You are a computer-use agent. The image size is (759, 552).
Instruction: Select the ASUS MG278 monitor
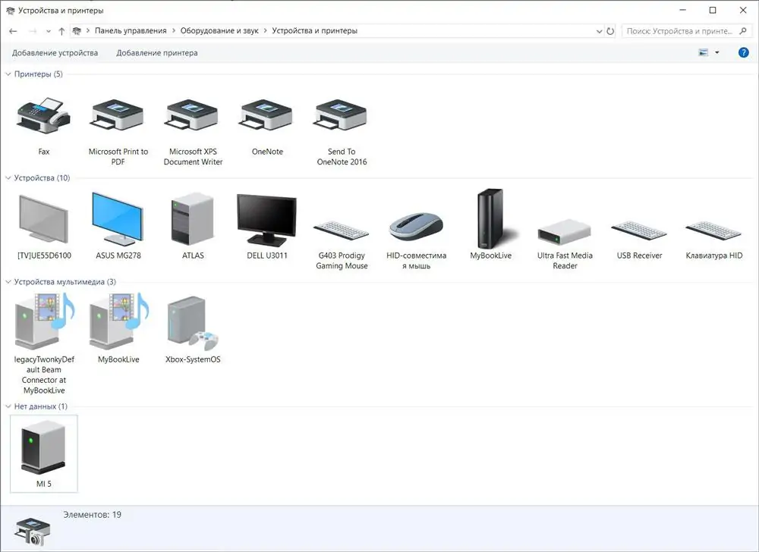pos(118,218)
